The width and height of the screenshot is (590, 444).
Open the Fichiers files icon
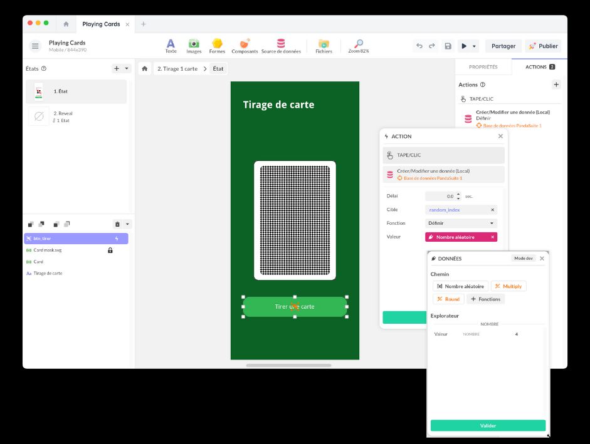click(324, 44)
